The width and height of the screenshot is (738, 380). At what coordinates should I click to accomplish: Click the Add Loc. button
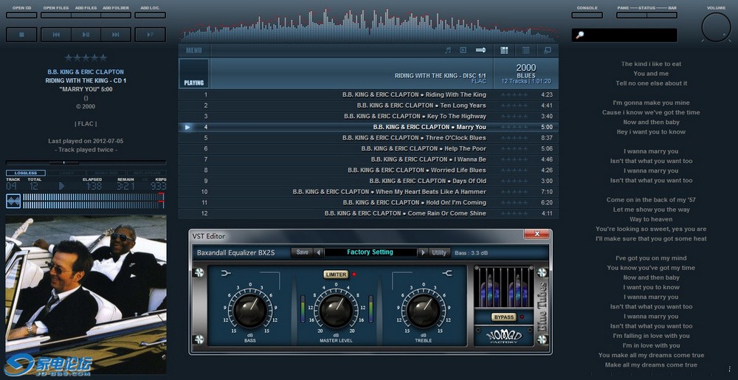pyautogui.click(x=150, y=15)
